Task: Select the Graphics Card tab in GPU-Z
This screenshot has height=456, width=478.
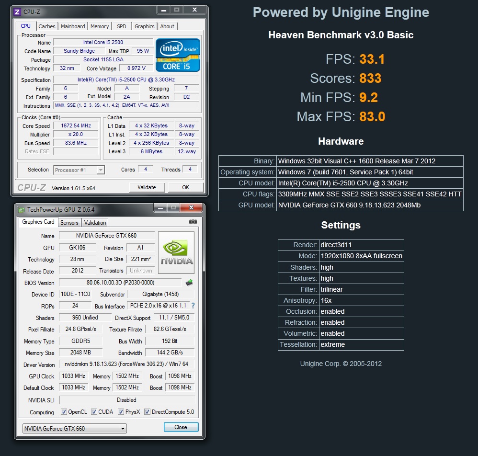Action: [38, 222]
